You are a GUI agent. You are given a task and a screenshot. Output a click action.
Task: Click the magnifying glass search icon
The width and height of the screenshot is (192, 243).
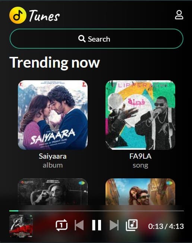tap(82, 39)
